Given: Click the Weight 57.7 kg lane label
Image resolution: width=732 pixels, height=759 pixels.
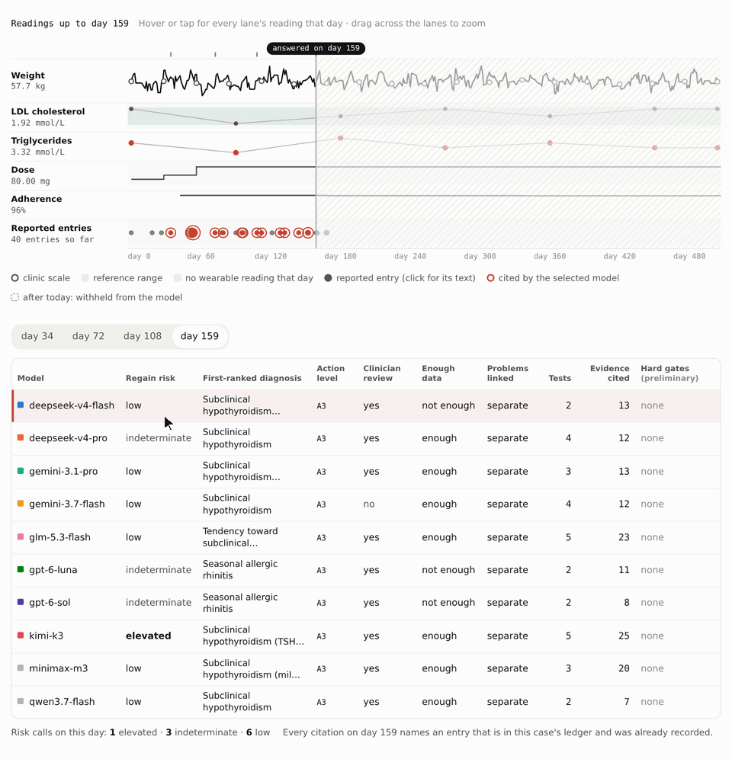Looking at the screenshot, I should (28, 80).
